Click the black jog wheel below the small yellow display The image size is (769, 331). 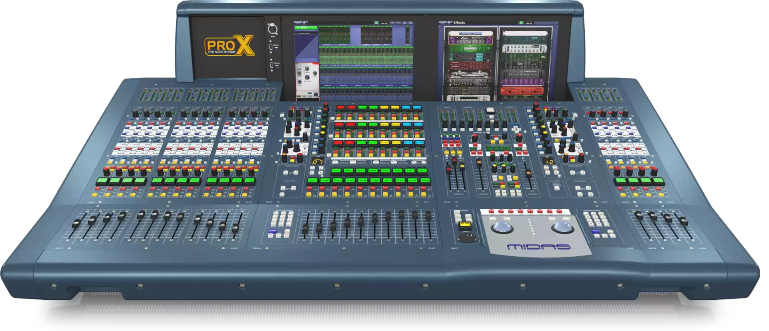pos(467,238)
